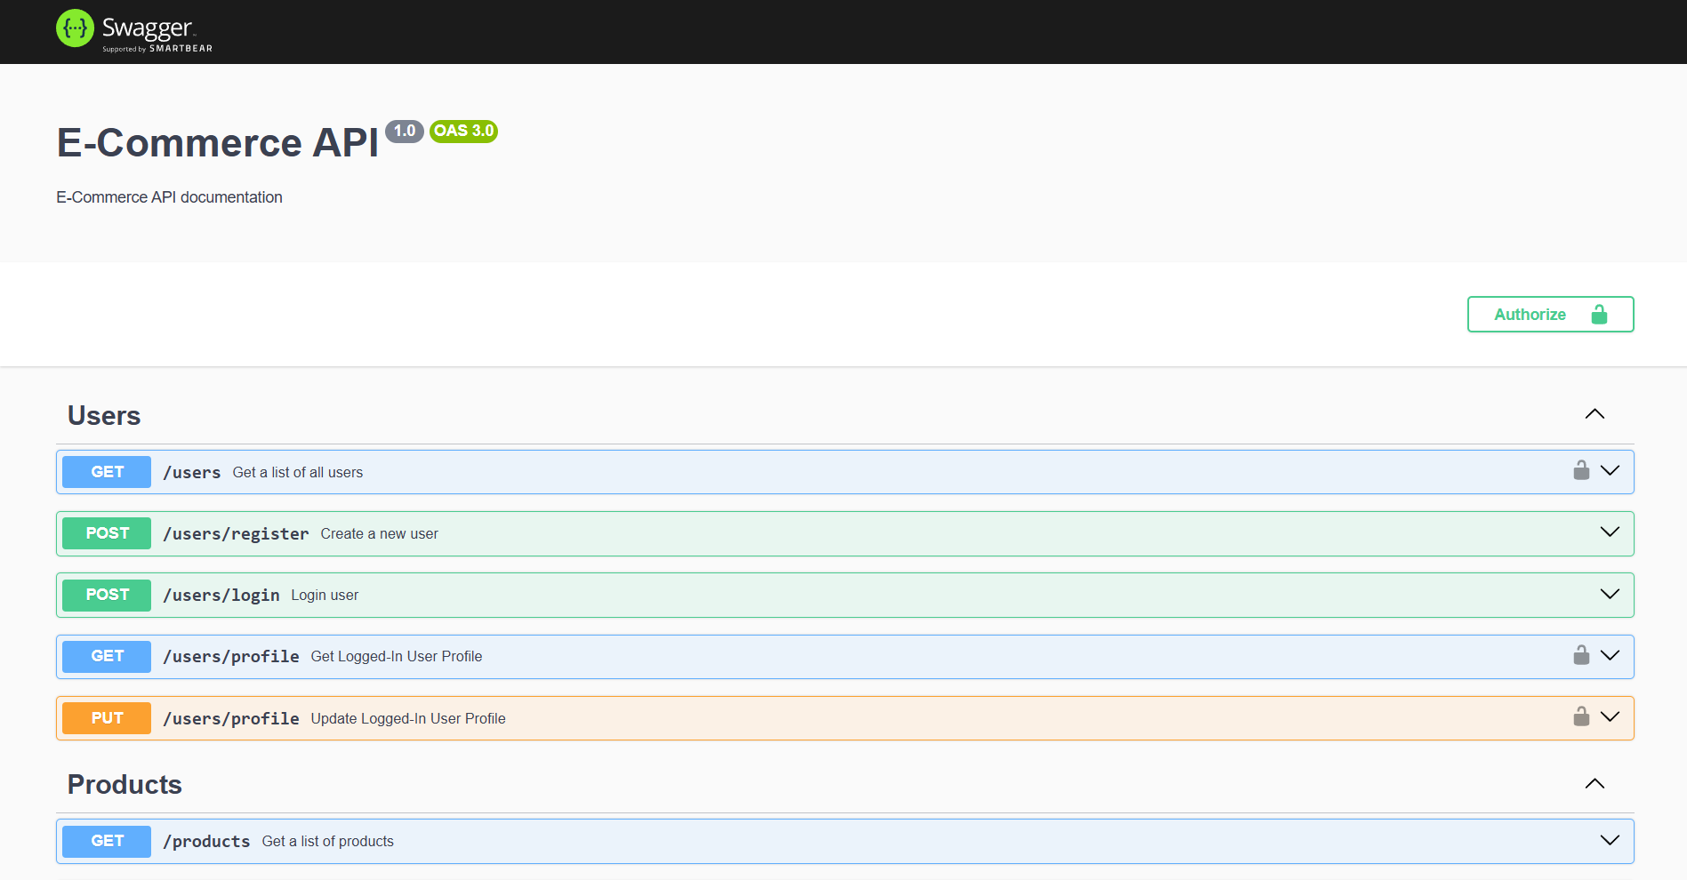This screenshot has height=880, width=1687.
Task: Expand the POST /users/login endpoint
Action: point(1610,594)
